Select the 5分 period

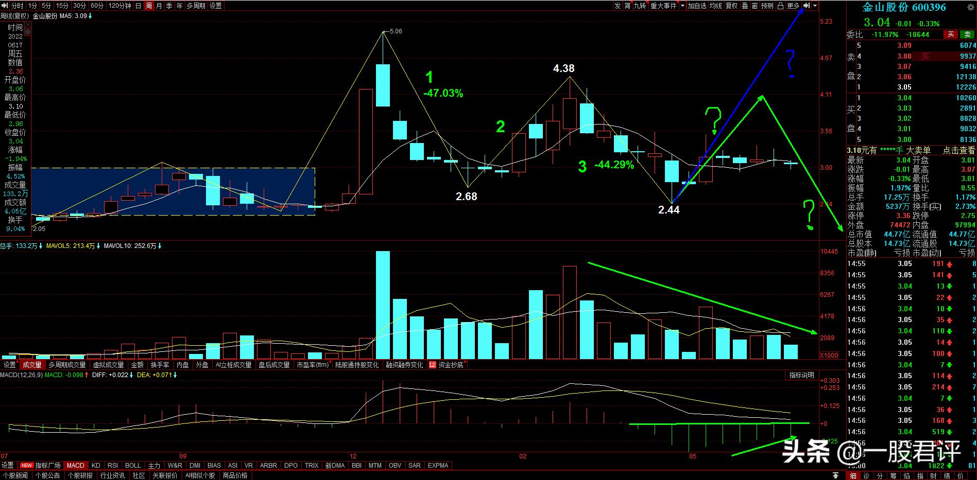click(46, 6)
